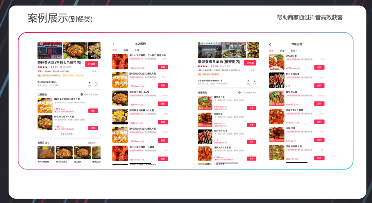This screenshot has height=203, width=372.
Task: Click the 营业时间:16:30-次日01:30 tag
Action: coord(231,70)
